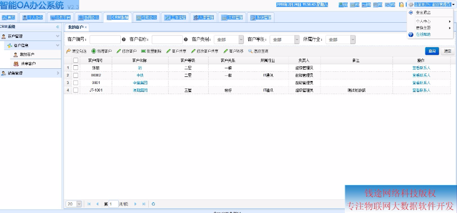Click the help icon beside 客户编号 field

pos(123,39)
